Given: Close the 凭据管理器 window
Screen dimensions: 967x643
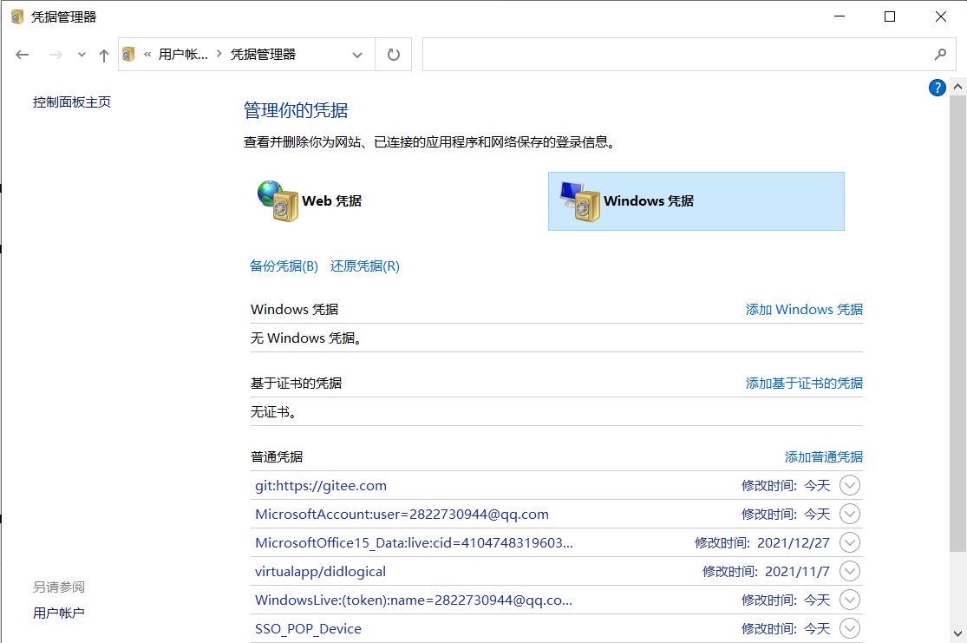Looking at the screenshot, I should click(940, 16).
